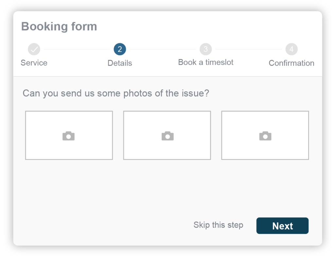Click the step 4 circle indicator
The width and height of the screenshot is (335, 257).
291,49
